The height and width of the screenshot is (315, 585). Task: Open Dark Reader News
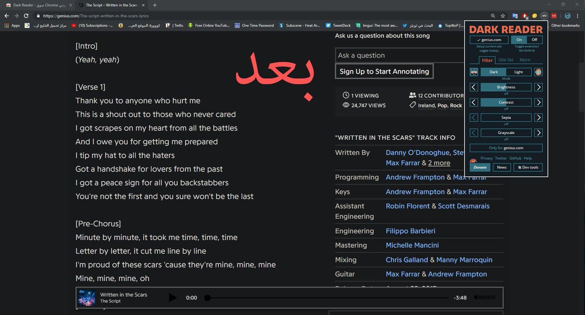click(x=502, y=167)
